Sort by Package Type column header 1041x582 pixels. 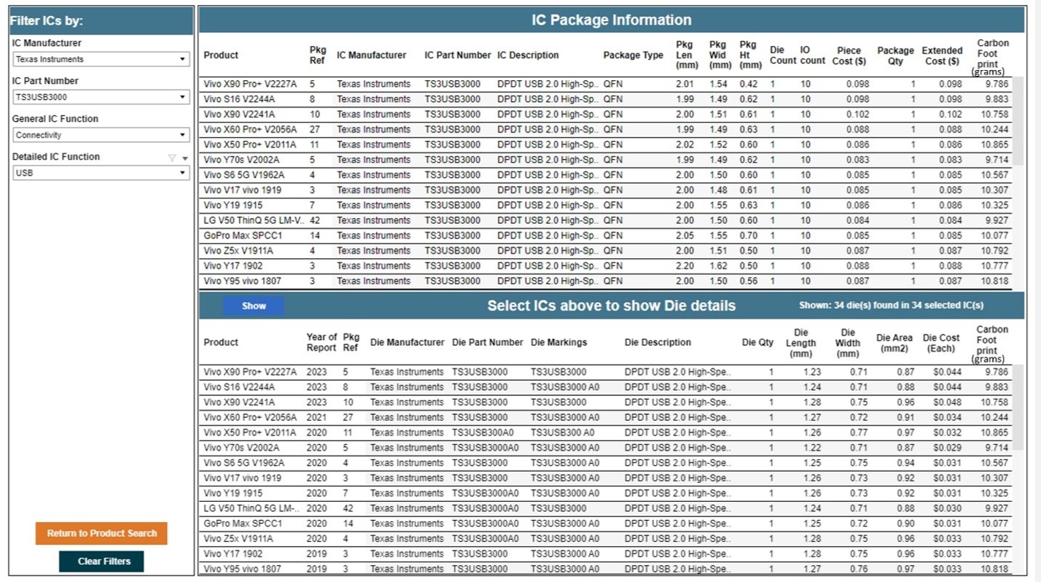633,55
